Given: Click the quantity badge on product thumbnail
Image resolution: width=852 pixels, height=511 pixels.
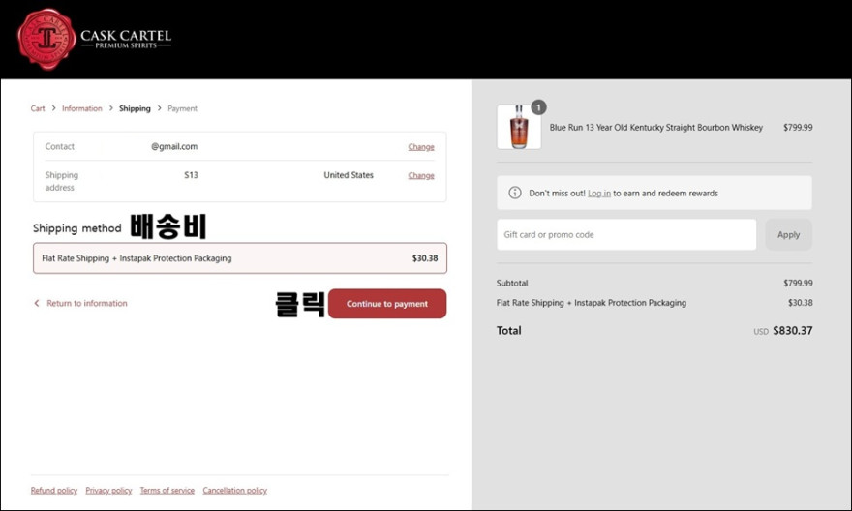Looking at the screenshot, I should coord(538,107).
